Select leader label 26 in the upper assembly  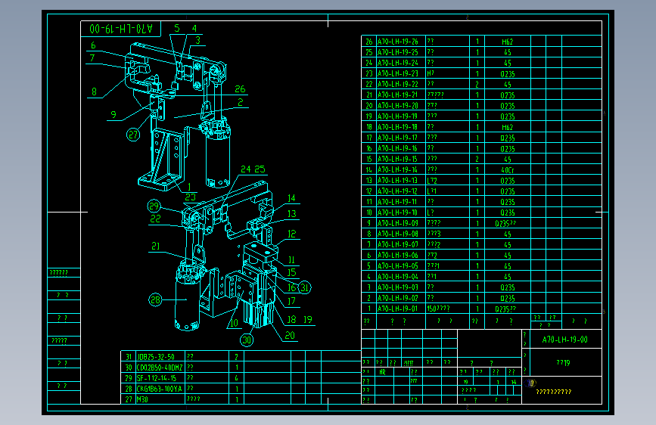240,89
